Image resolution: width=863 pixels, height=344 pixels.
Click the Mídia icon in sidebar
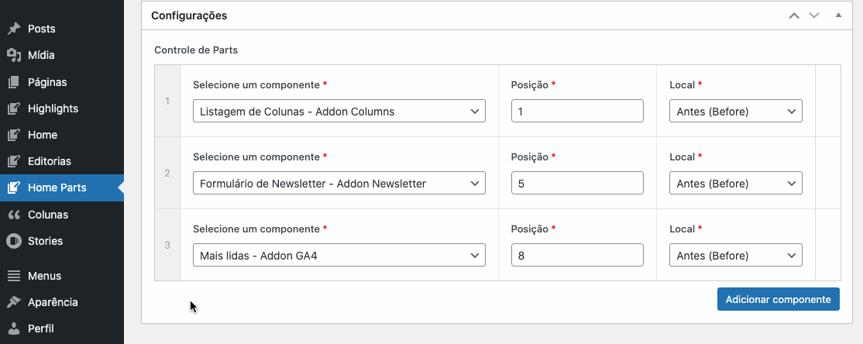14,55
